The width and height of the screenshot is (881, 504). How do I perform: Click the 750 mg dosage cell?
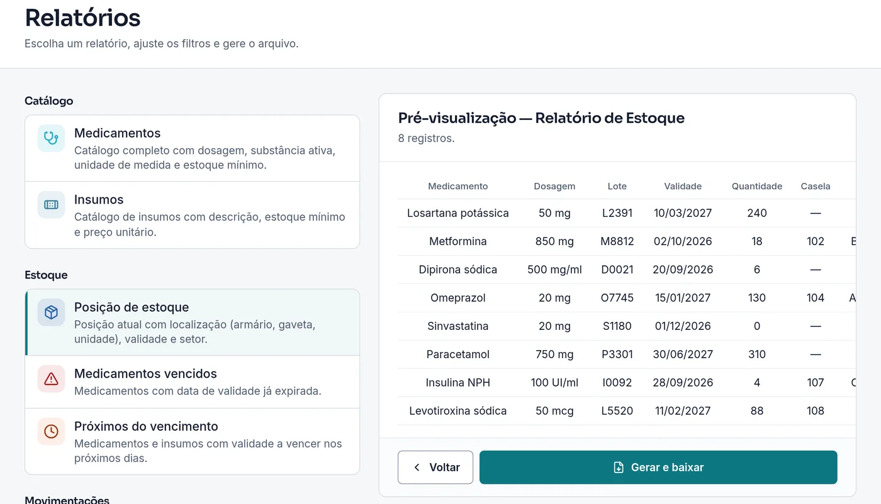pos(554,354)
